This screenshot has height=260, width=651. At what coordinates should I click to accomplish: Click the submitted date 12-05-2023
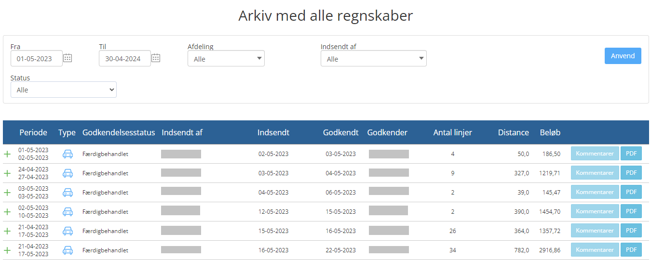273,212
